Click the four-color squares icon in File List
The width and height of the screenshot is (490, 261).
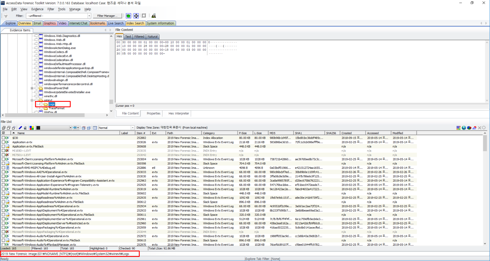[32, 128]
